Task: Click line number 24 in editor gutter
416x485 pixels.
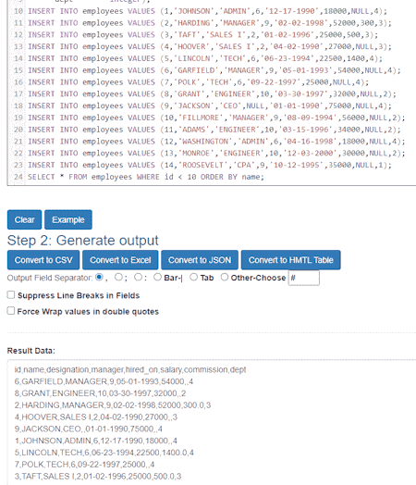Action: pos(18,177)
